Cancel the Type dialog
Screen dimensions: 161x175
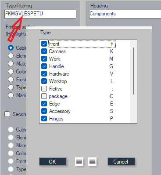point(121,162)
